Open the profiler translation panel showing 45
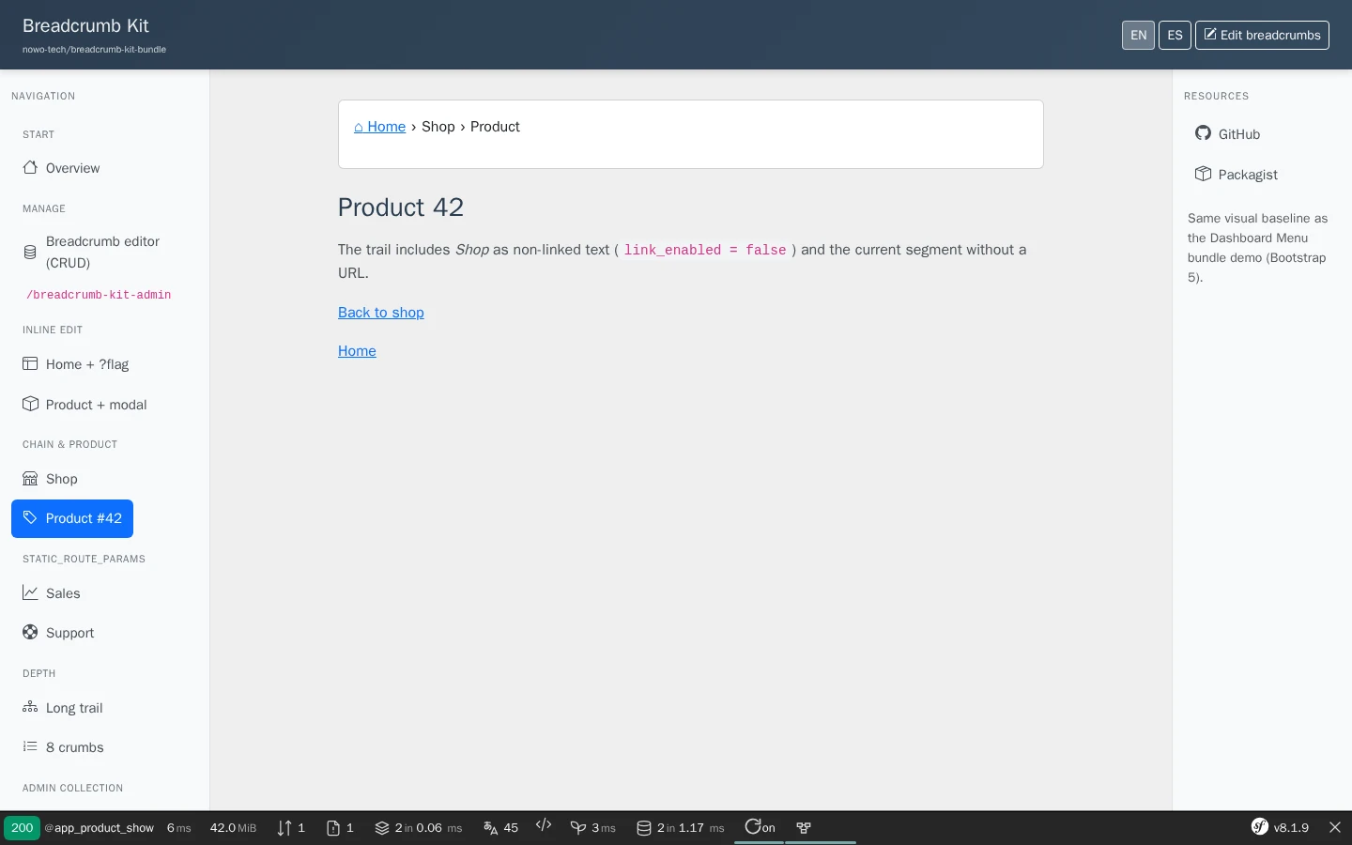The width and height of the screenshot is (1352, 845). pyautogui.click(x=500, y=828)
